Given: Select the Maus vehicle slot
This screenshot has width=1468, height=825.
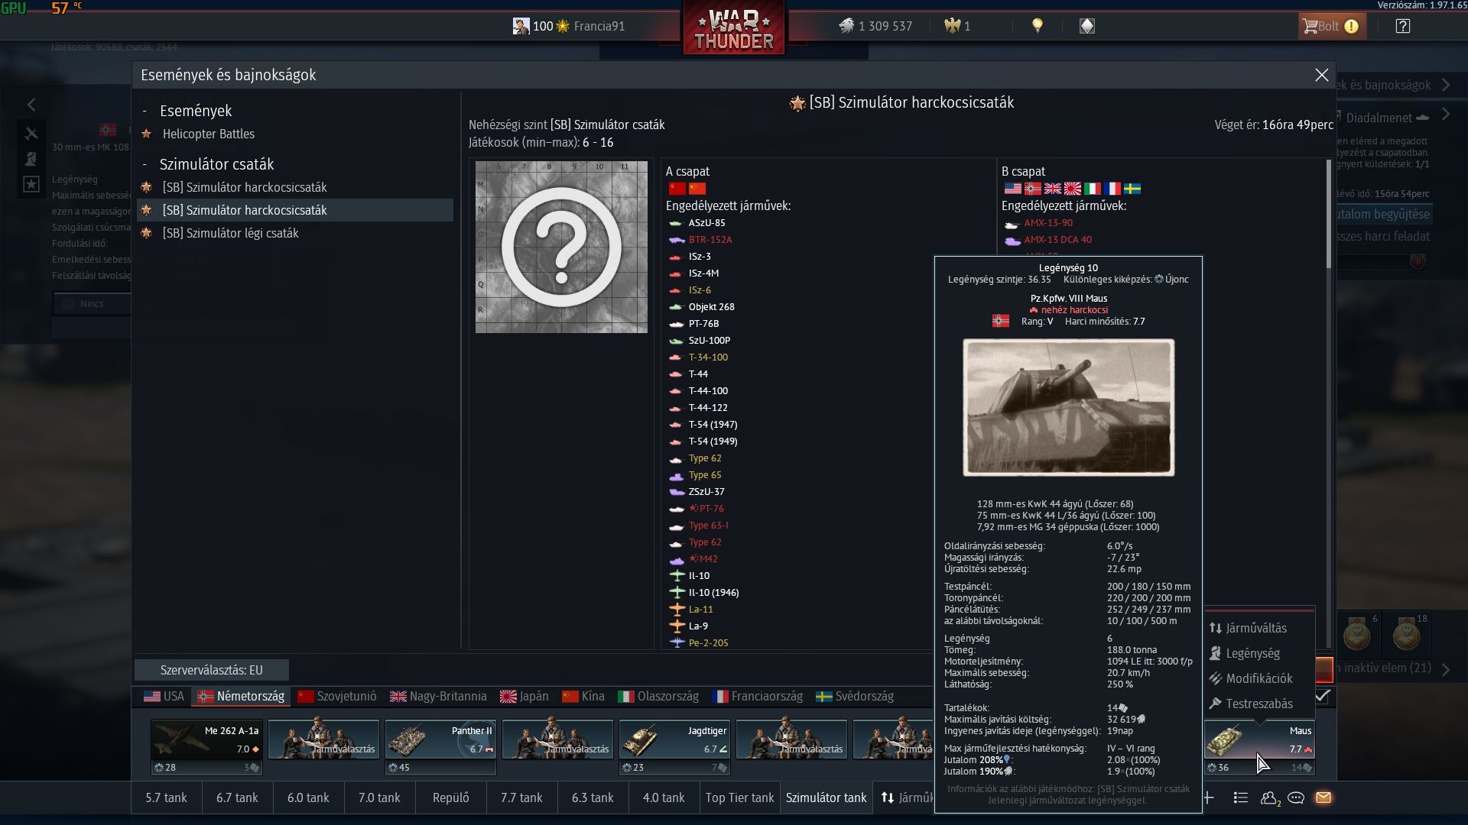Looking at the screenshot, I should pyautogui.click(x=1259, y=747).
